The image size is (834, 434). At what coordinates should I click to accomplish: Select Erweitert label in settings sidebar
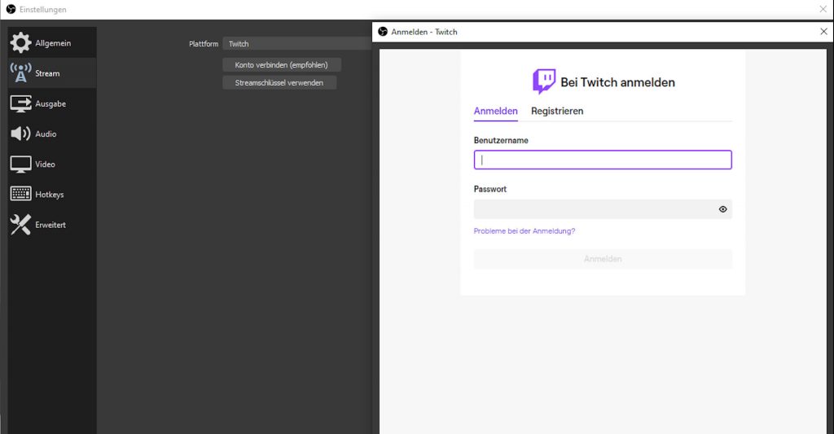click(x=50, y=225)
